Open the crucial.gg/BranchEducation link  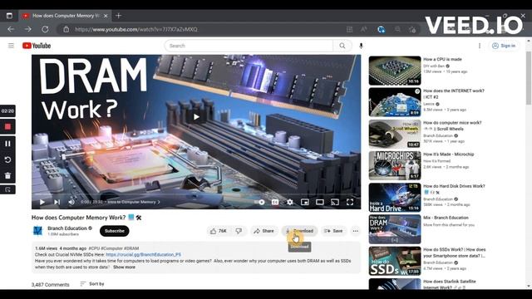tap(143, 255)
